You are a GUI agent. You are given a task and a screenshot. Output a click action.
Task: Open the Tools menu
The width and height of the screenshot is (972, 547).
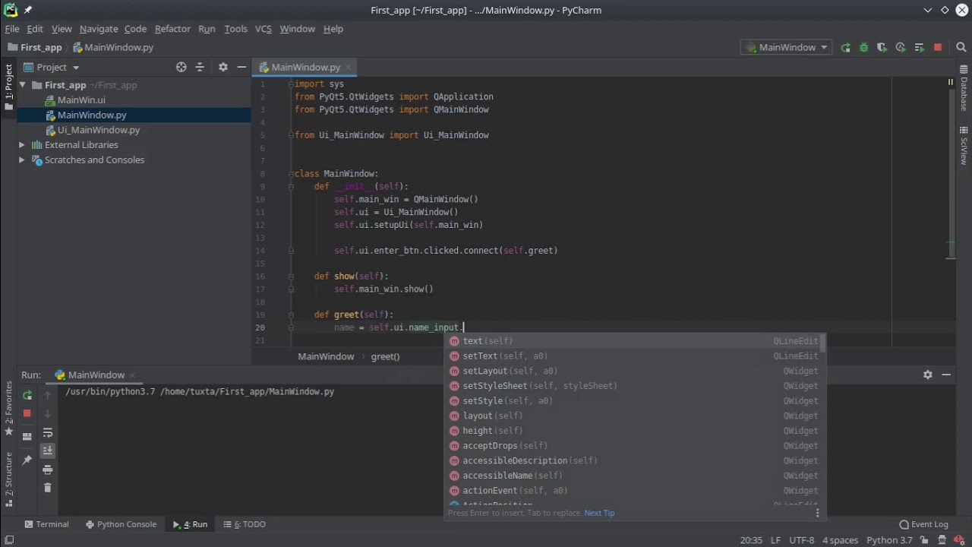coord(235,29)
